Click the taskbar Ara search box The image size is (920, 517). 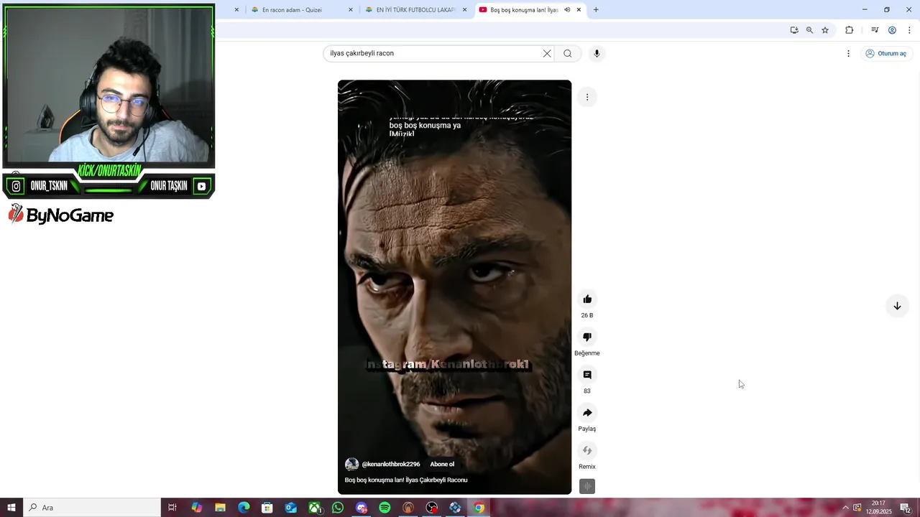tap(91, 508)
